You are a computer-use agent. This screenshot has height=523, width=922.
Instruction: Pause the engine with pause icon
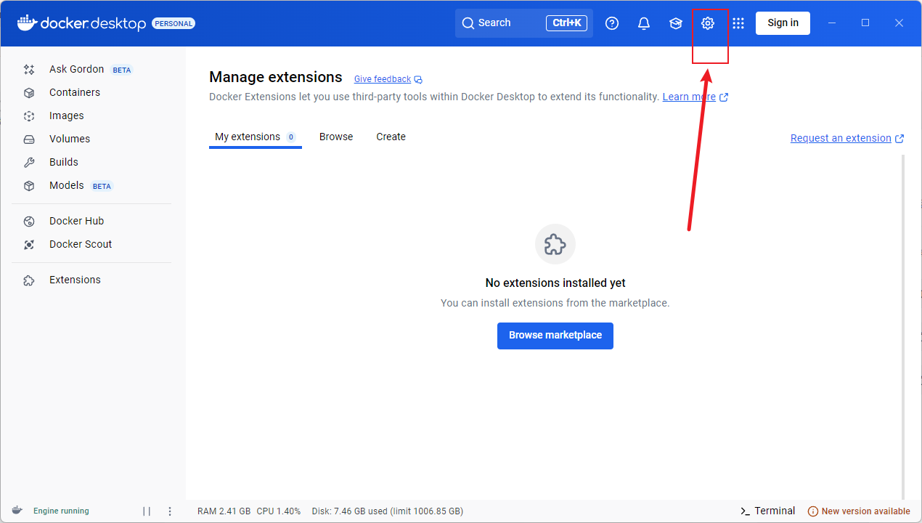(x=147, y=511)
